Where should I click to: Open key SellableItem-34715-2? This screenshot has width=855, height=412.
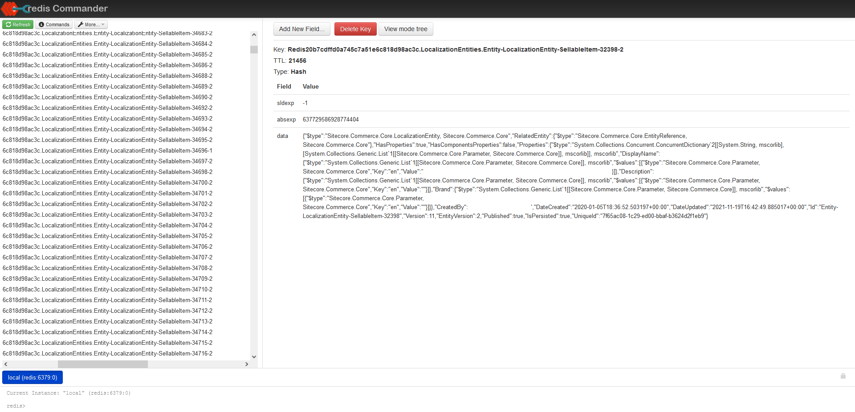click(107, 343)
